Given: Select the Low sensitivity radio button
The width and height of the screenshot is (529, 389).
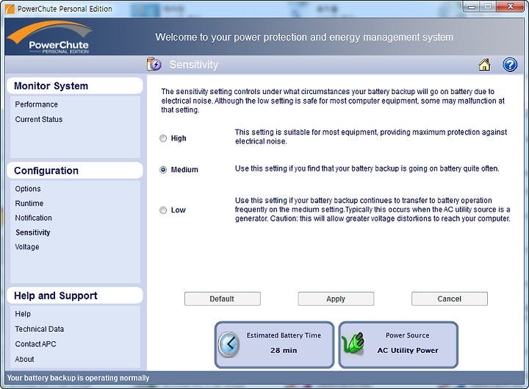Looking at the screenshot, I should (163, 210).
